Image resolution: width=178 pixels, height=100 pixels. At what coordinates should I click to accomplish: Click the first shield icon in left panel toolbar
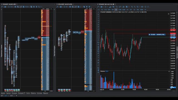point(34,7)
